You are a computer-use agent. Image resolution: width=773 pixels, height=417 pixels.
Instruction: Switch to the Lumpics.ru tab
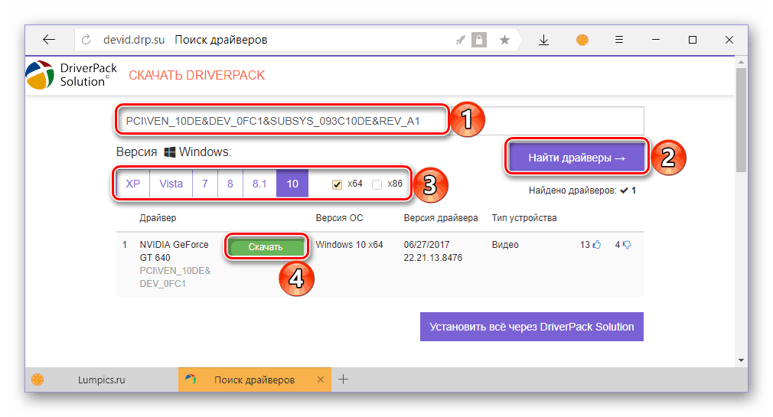click(x=101, y=380)
